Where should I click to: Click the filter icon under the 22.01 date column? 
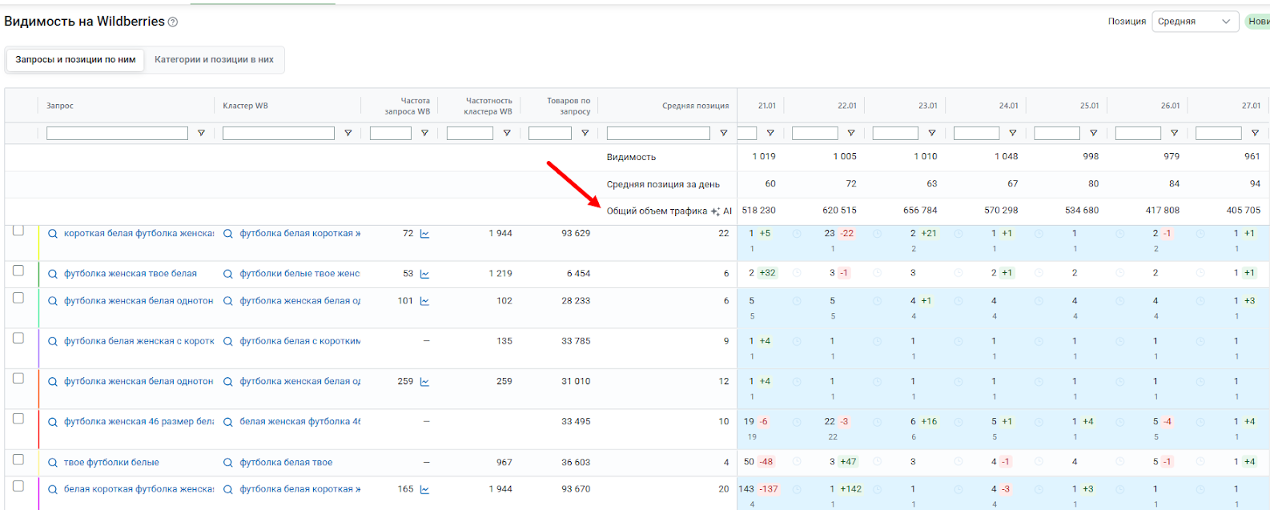(x=850, y=134)
